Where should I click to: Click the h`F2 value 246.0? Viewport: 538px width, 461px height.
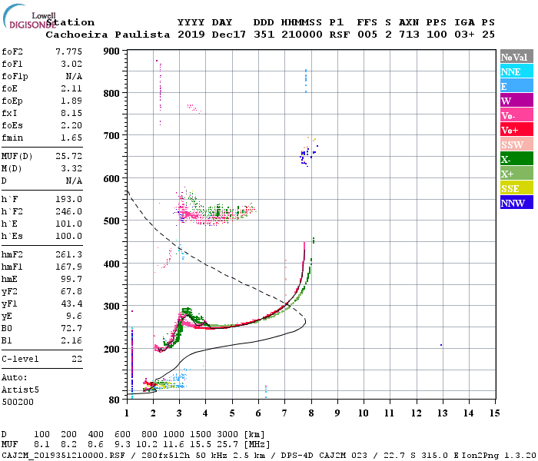pyautogui.click(x=68, y=211)
